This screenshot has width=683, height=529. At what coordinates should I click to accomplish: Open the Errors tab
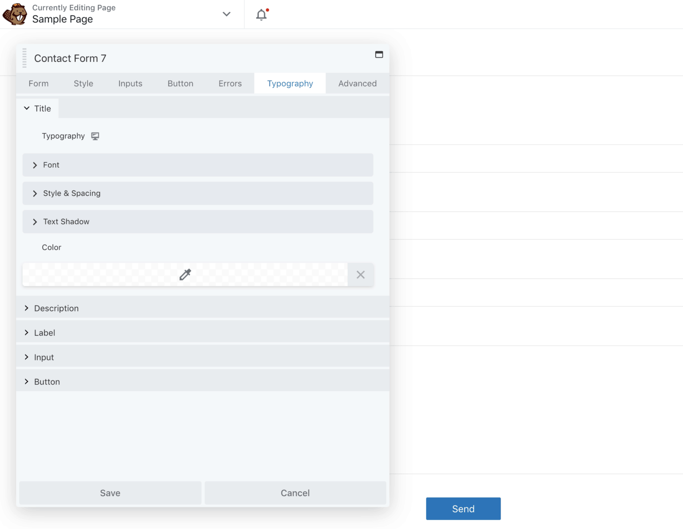pyautogui.click(x=230, y=83)
